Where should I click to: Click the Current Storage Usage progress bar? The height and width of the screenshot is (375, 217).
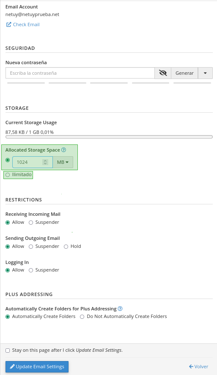click(109, 137)
